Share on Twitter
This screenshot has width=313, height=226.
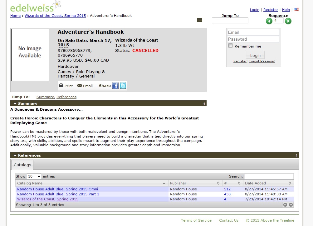click(x=123, y=86)
